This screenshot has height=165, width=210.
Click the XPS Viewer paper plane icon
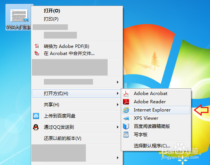(x=126, y=118)
